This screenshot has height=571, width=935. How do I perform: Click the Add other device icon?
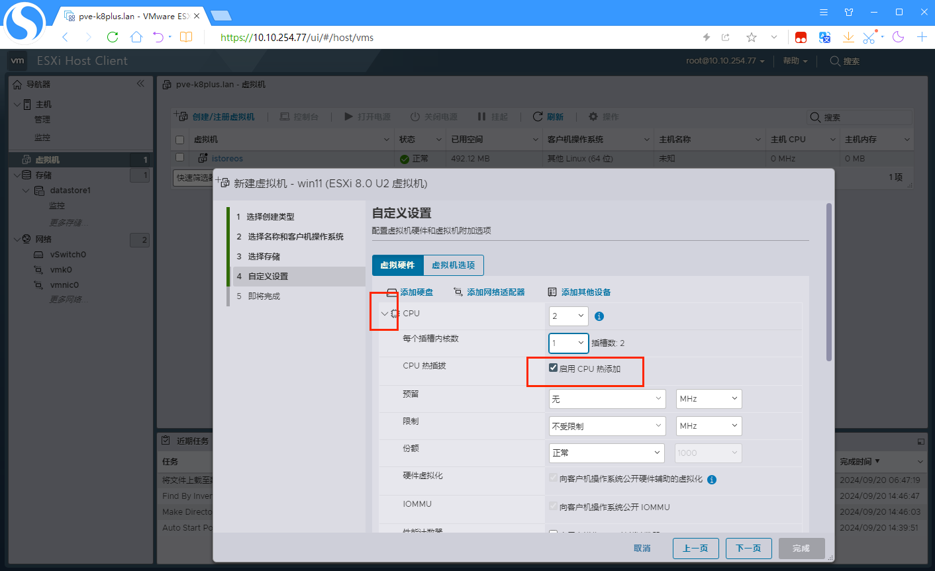(552, 292)
